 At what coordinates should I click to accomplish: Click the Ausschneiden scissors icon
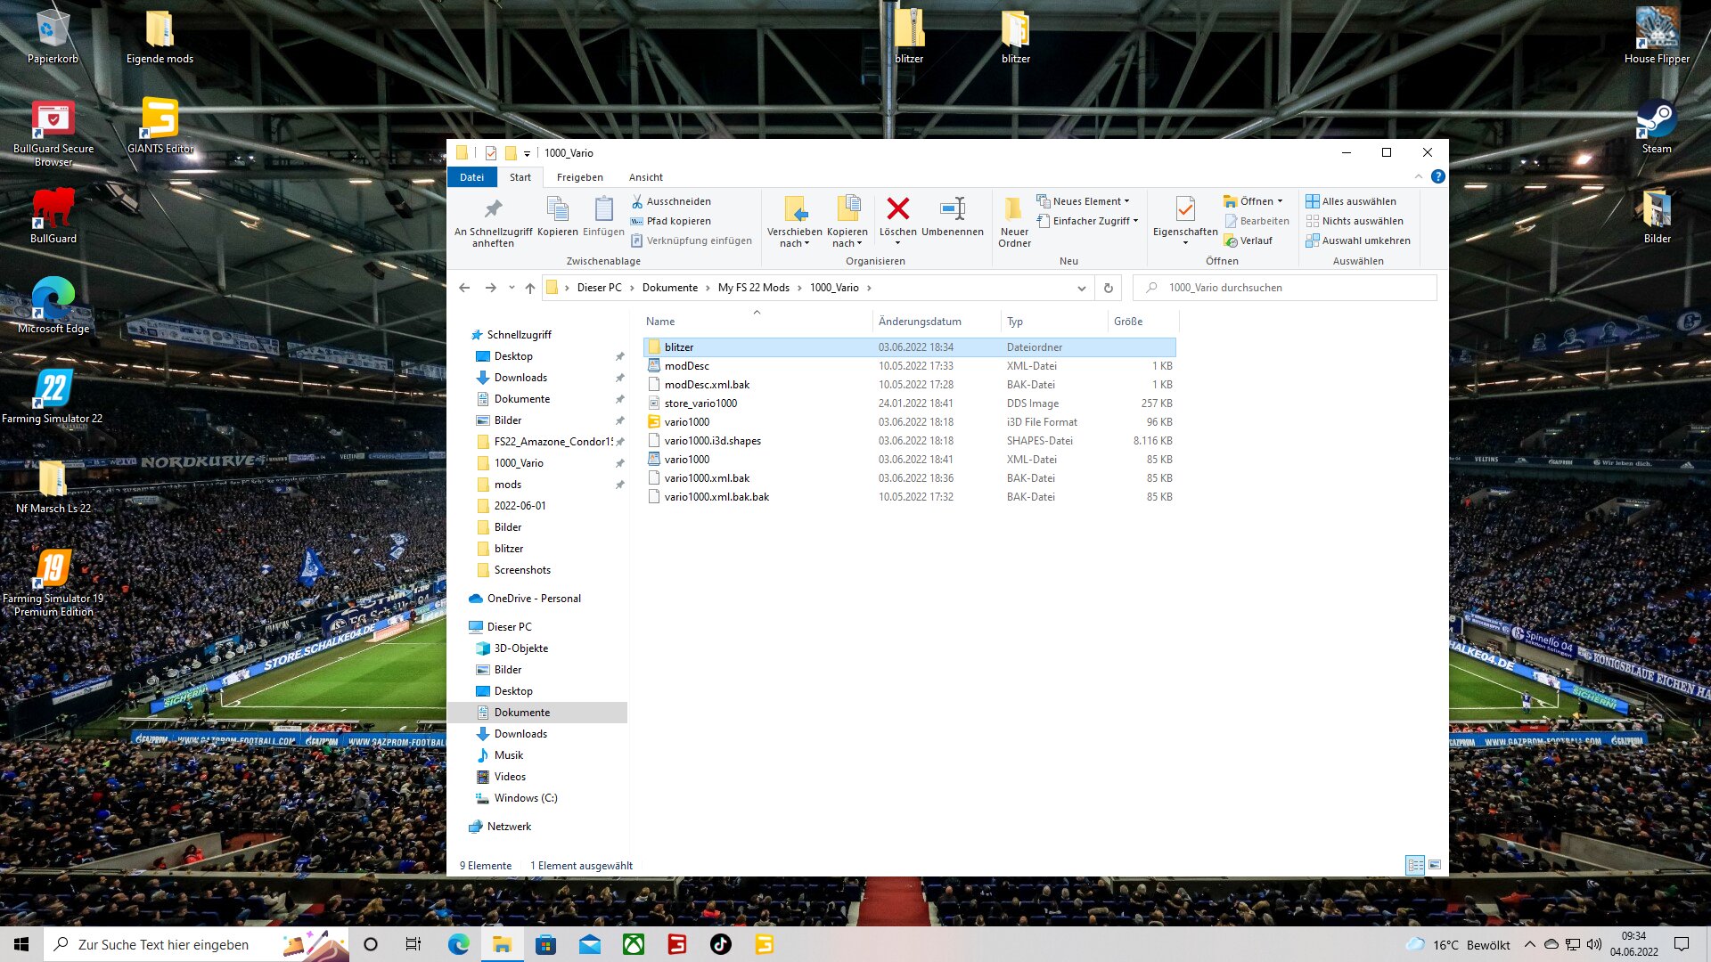637,201
